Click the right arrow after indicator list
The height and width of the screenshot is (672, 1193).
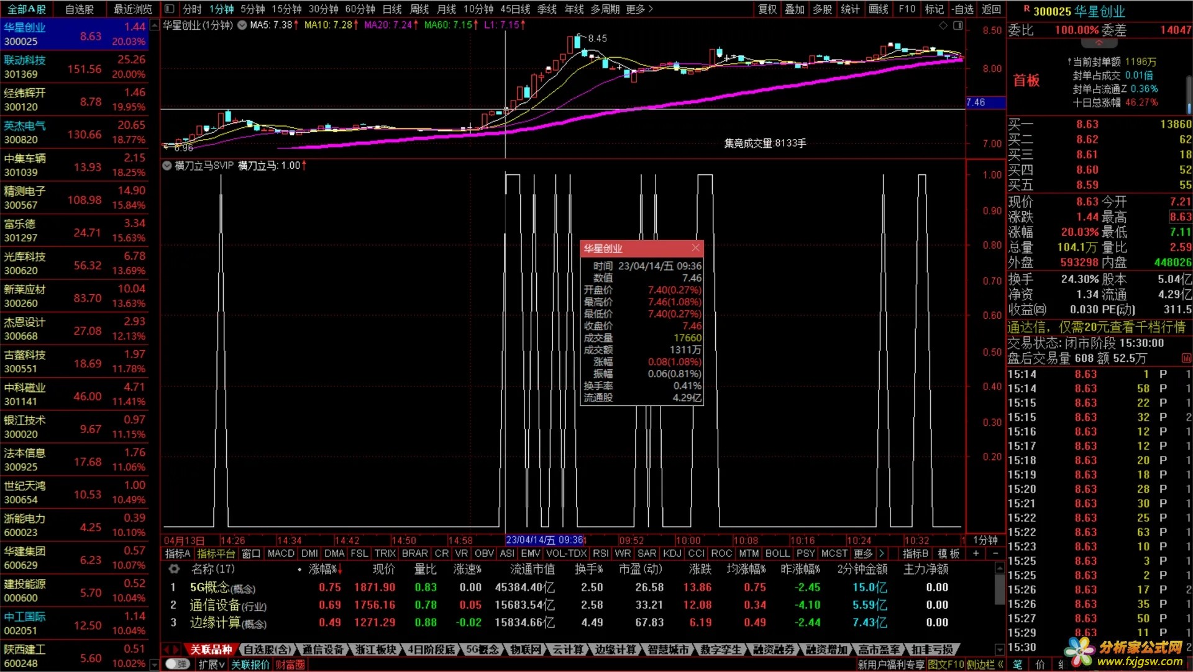pos(881,553)
